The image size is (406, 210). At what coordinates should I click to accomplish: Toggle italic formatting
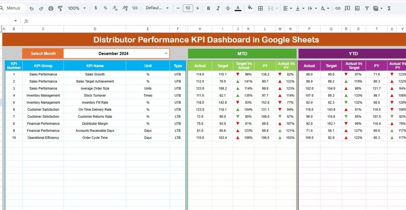point(218,8)
